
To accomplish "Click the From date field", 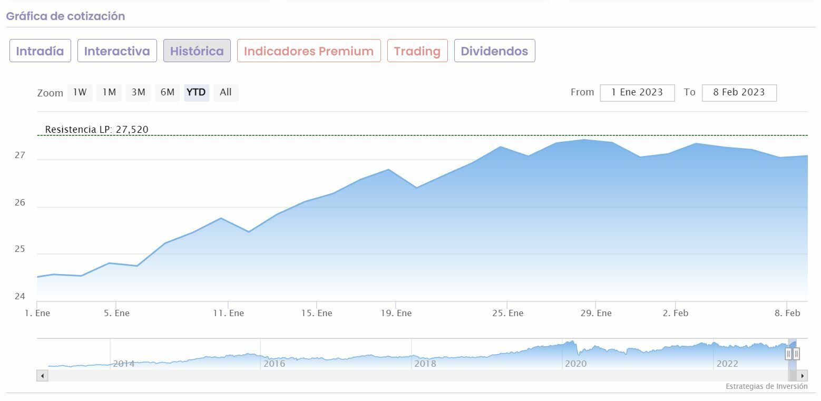I will pyautogui.click(x=637, y=93).
